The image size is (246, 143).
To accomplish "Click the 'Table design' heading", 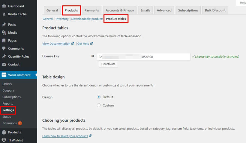I will click(x=53, y=77).
